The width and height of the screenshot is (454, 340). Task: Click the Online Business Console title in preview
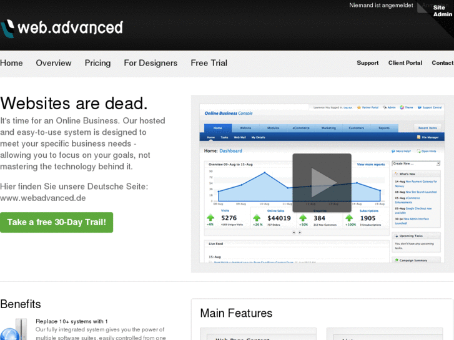pyautogui.click(x=229, y=113)
